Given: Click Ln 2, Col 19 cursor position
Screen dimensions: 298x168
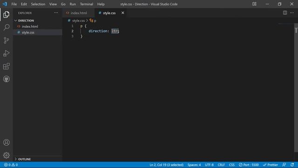Looking at the screenshot, I should click(x=167, y=165).
